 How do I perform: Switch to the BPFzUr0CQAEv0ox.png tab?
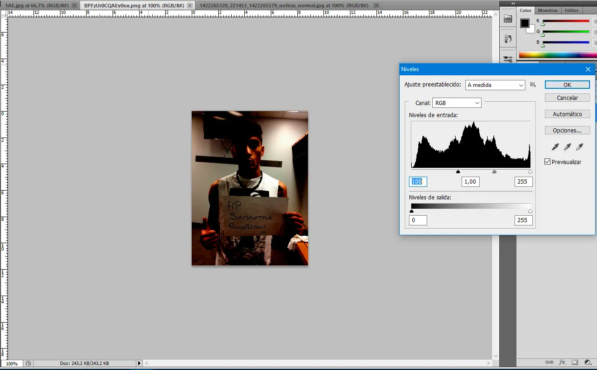[134, 6]
